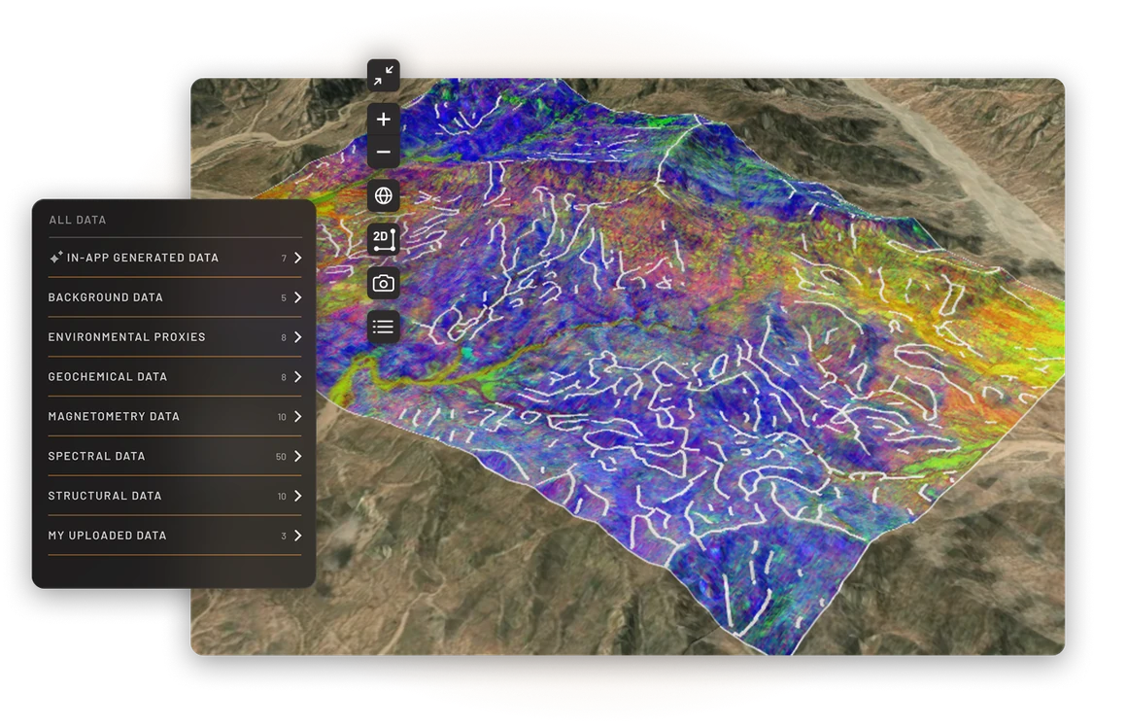
Task: Expand In-App Generated Data chevron
Action: pyautogui.click(x=297, y=258)
